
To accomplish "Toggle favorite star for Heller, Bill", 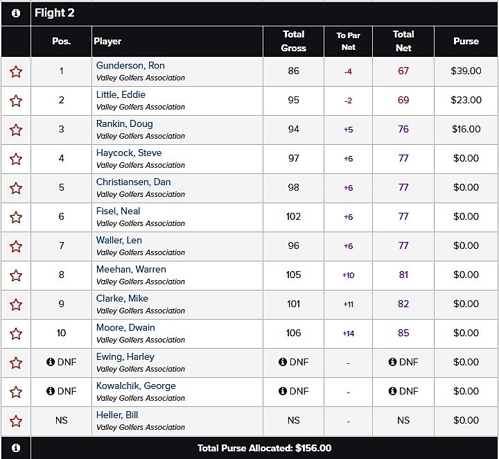I will (16, 421).
